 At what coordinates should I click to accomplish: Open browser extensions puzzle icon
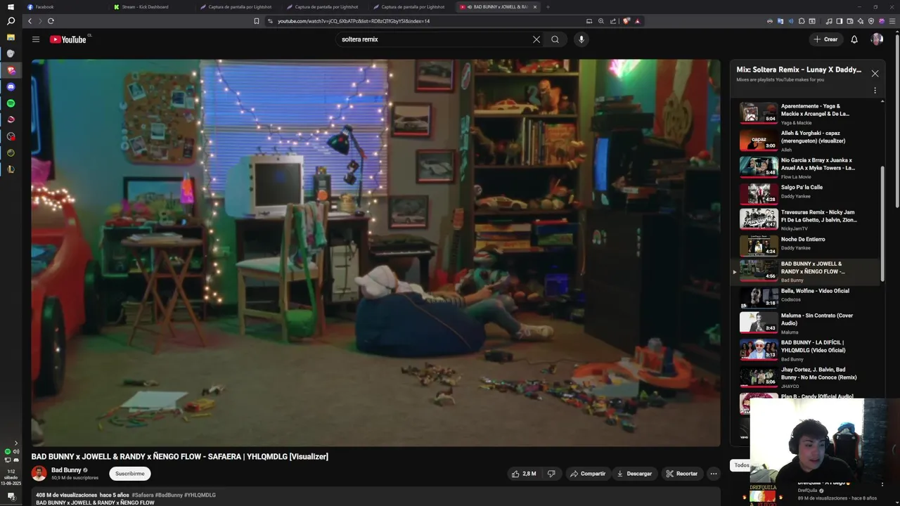tap(802, 21)
